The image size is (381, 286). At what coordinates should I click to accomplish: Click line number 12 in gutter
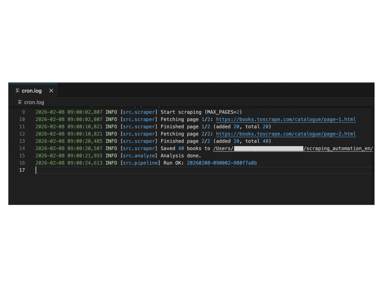tap(22, 134)
